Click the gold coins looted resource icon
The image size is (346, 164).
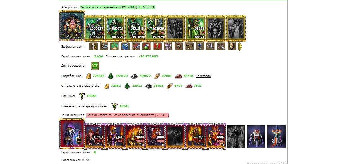click(88, 76)
